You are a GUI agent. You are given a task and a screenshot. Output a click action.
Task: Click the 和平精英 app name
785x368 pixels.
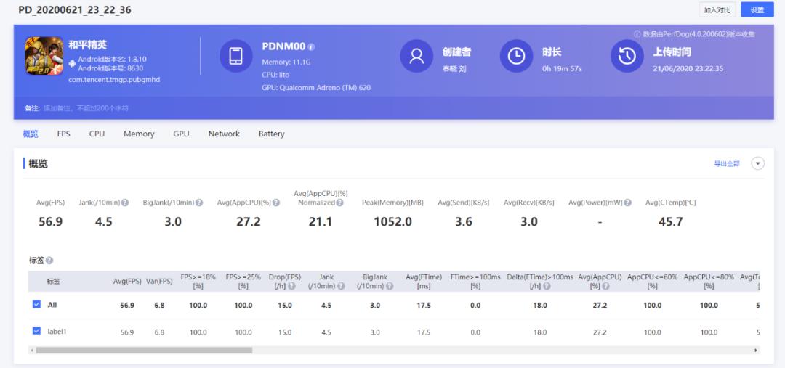(x=88, y=44)
